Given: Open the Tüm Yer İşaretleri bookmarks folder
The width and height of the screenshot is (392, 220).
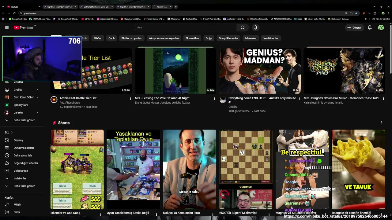Looking at the screenshot, I should click(x=380, y=19).
